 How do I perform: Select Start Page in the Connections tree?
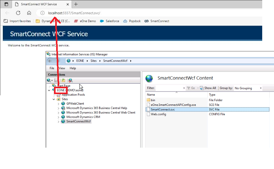(64, 86)
